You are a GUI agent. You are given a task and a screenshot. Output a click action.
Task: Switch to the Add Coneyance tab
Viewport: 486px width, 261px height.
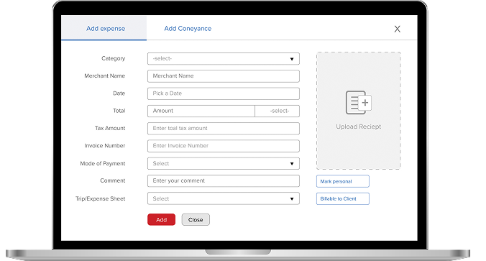[188, 29]
